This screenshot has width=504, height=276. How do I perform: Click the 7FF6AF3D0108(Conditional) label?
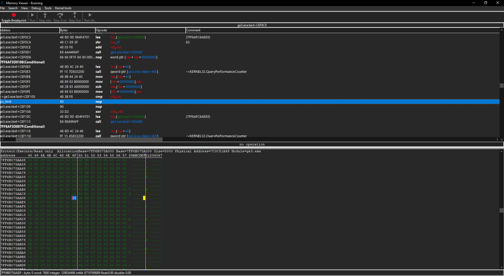(x=23, y=62)
